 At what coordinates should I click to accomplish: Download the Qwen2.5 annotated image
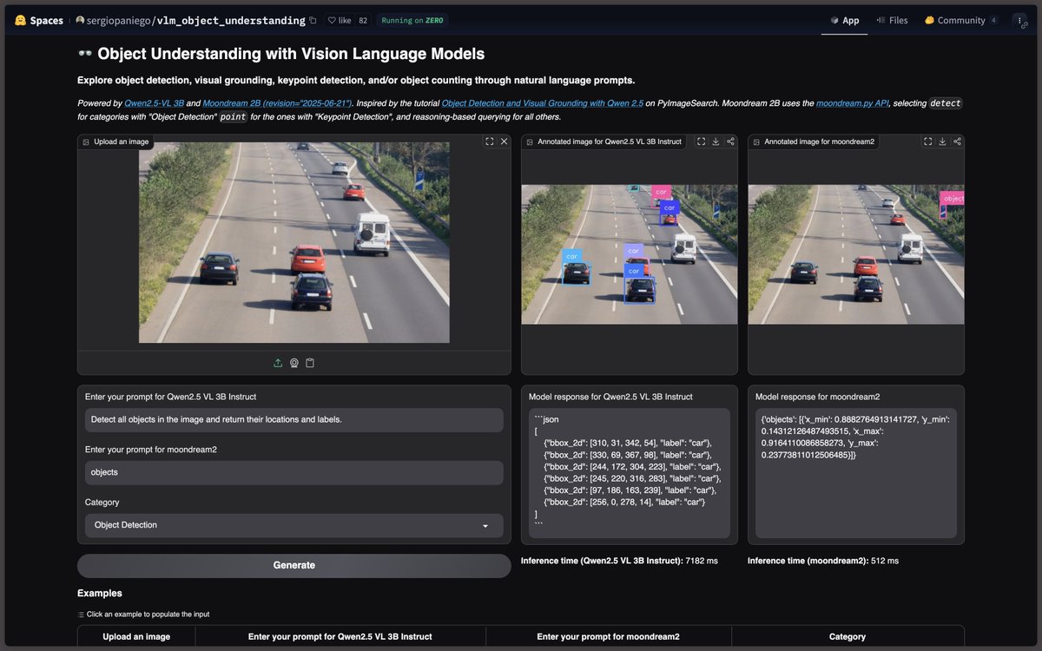[x=716, y=141]
